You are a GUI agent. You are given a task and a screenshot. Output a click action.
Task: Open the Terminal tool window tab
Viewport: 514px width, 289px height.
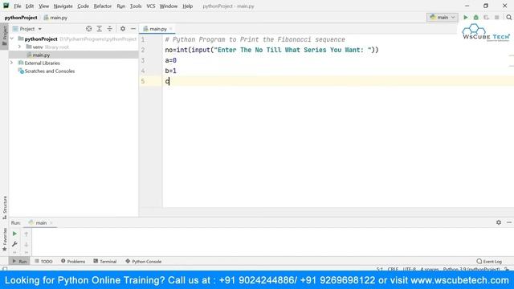(x=105, y=262)
